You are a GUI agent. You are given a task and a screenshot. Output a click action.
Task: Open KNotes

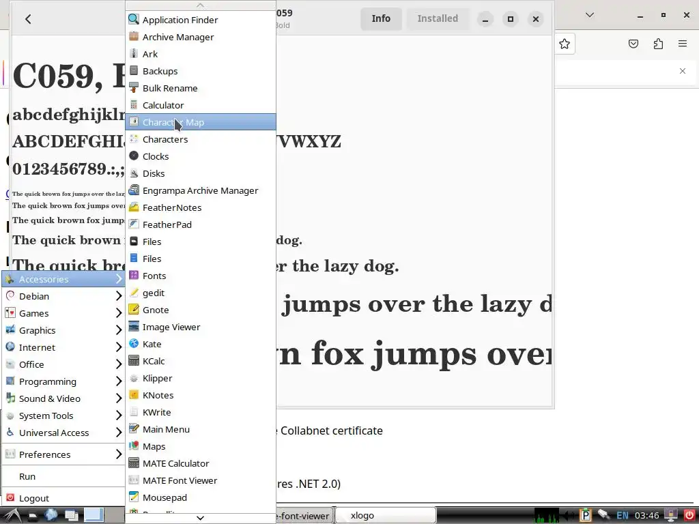(x=201, y=395)
